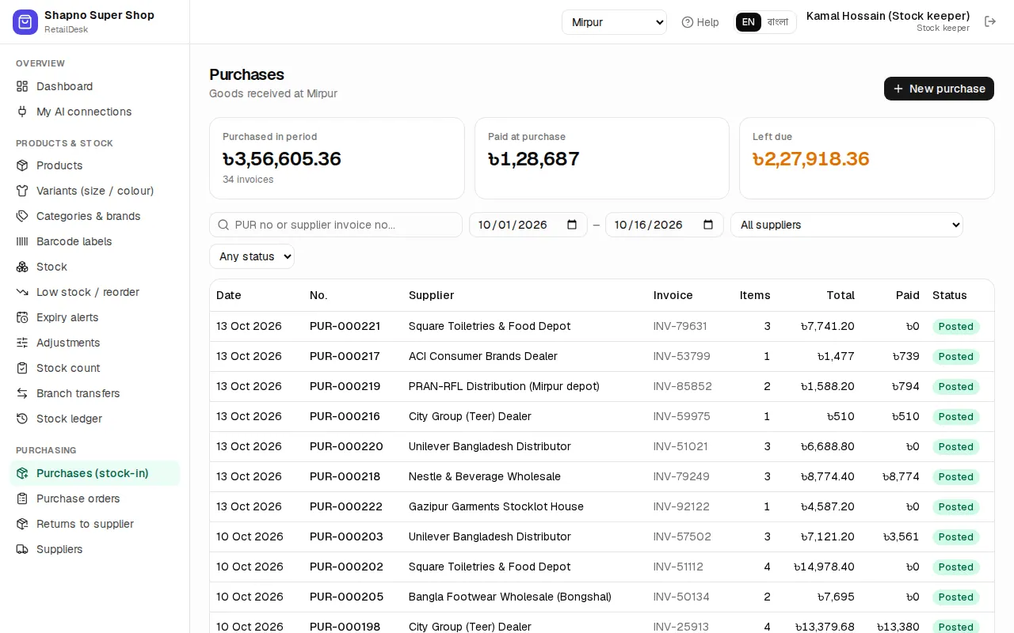Image resolution: width=1014 pixels, height=633 pixels.
Task: Switch language to বাংলা
Action: coord(778,22)
